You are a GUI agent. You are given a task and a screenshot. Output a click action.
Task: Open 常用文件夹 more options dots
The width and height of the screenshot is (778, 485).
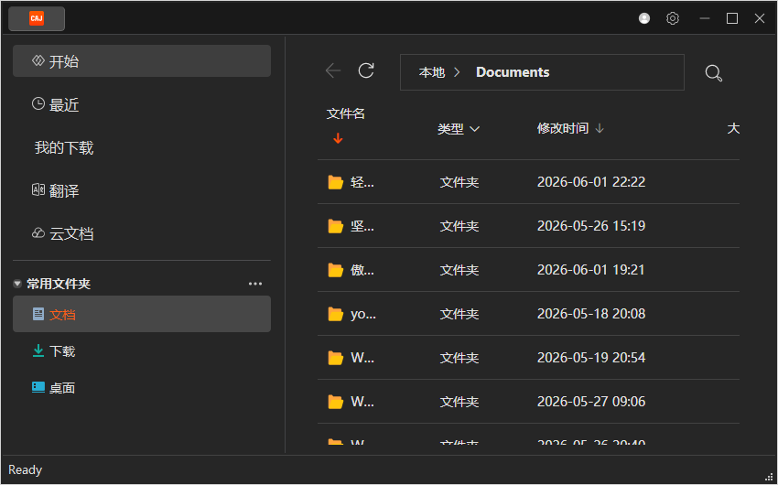[255, 284]
